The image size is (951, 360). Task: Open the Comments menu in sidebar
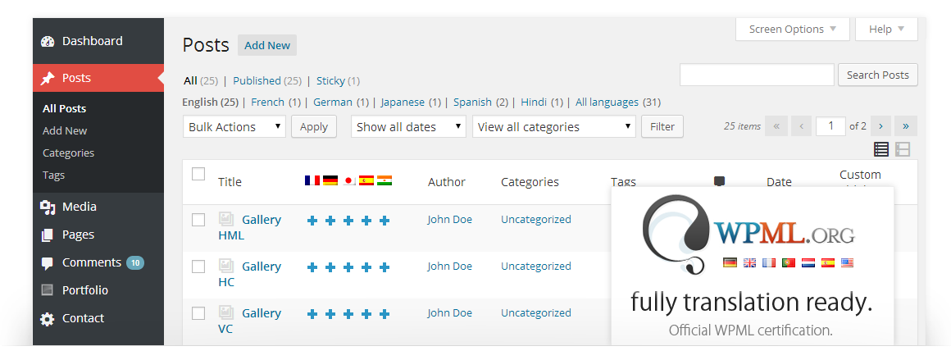tap(91, 262)
